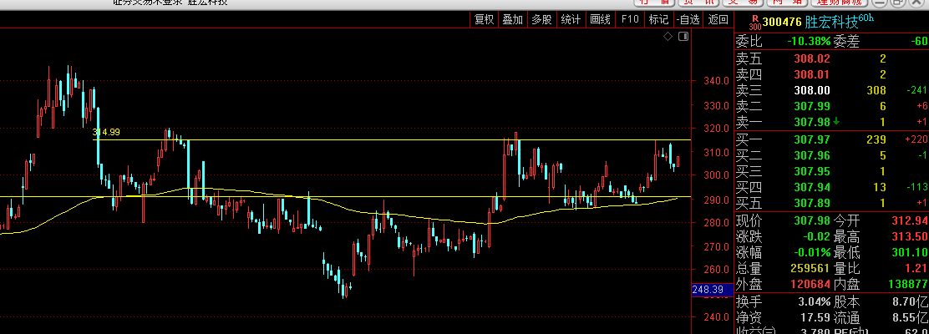929x334 pixels.
Task: Select 卖三 price 308.00
Action: (812, 91)
